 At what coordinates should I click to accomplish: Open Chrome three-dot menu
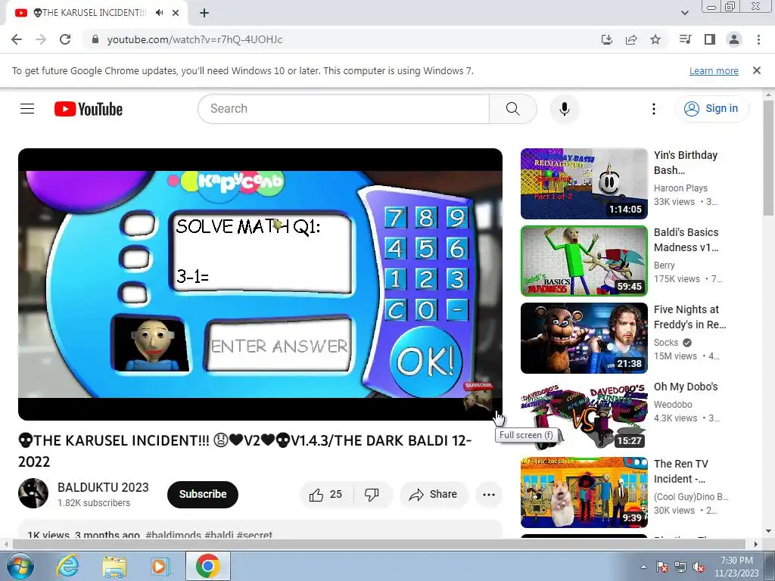click(758, 39)
